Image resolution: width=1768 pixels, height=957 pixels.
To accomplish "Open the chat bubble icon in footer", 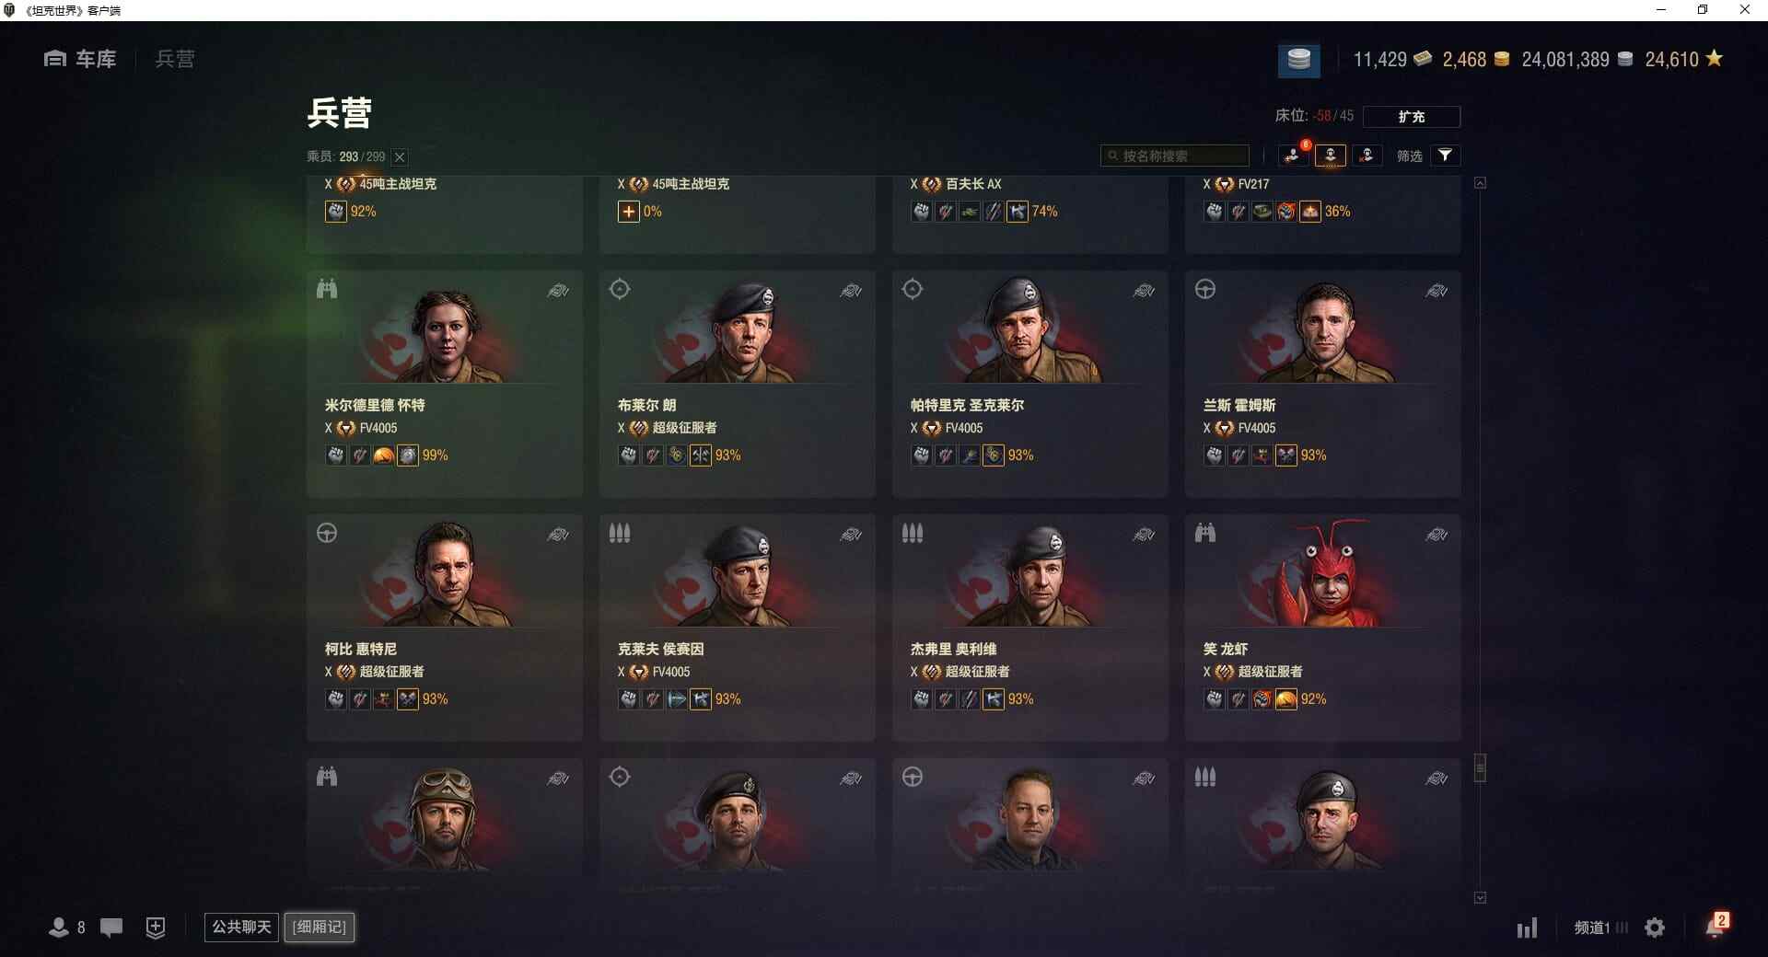I will click(111, 928).
